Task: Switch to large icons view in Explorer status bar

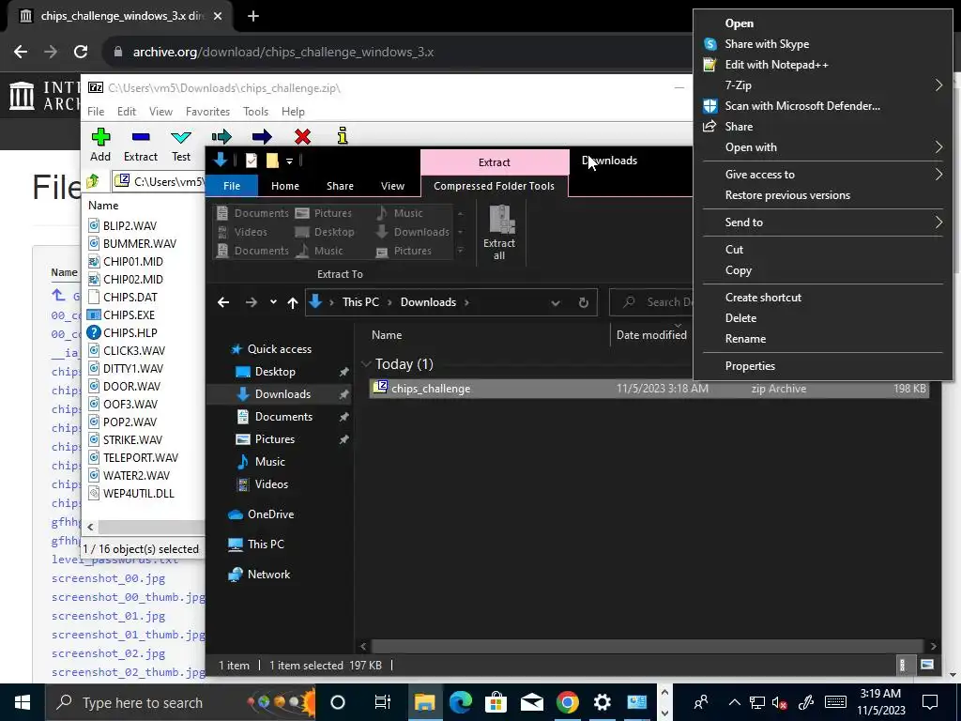Action: click(x=927, y=666)
